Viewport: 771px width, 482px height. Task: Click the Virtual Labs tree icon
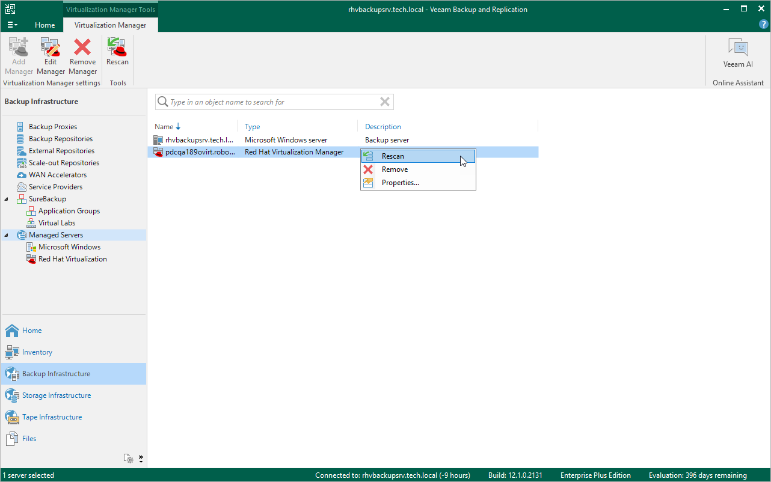(x=31, y=223)
